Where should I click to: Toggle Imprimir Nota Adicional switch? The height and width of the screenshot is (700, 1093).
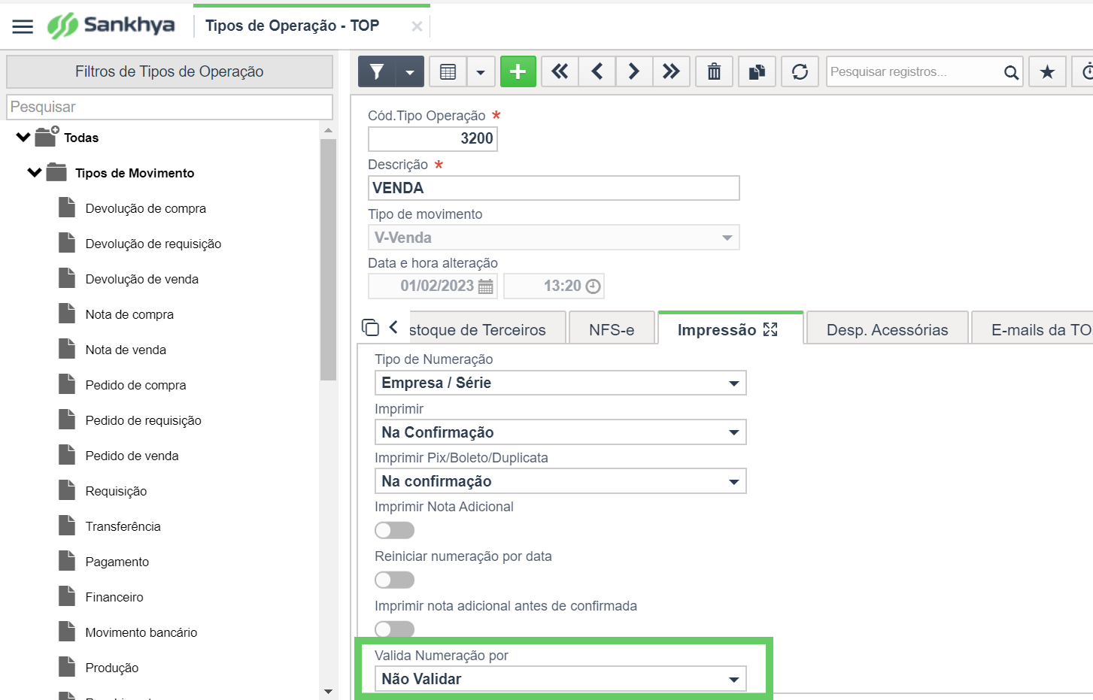tap(395, 531)
